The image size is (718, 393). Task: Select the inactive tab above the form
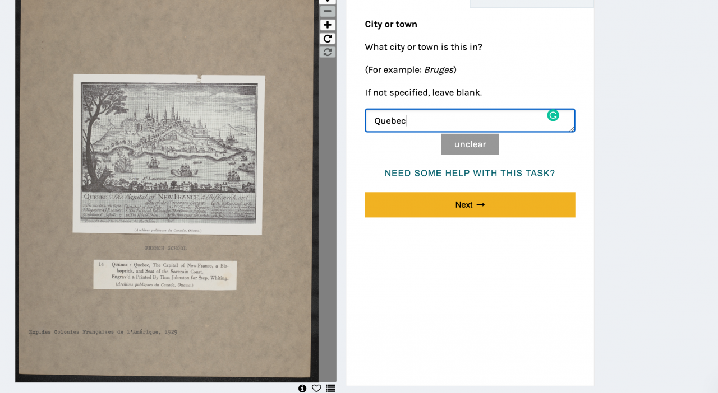[531, 3]
